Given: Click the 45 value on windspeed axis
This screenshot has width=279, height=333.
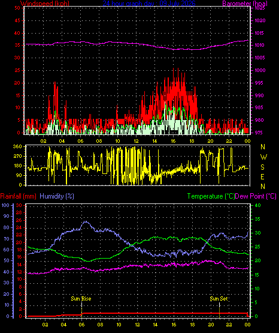Looking at the screenshot, I should pos(17,20).
